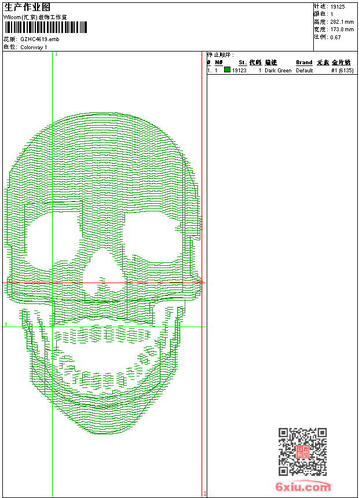
Task: Select the Dark Green stop sequence row
Action: (281, 70)
